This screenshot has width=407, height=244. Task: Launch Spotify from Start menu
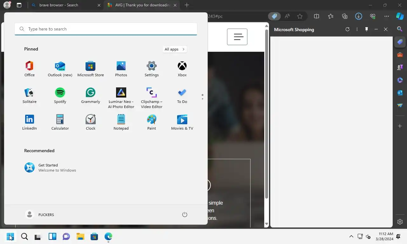[x=60, y=96]
